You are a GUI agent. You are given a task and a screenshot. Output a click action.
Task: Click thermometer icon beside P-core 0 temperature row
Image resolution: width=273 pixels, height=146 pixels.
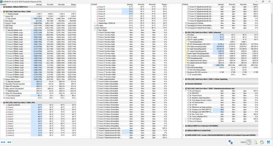point(6,107)
